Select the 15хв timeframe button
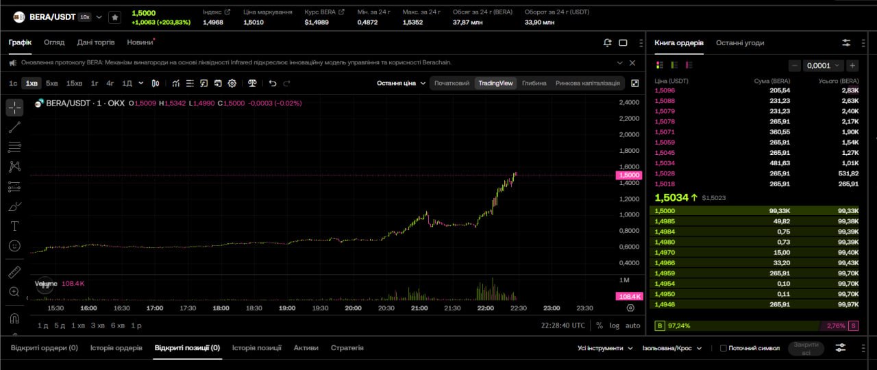Image resolution: width=877 pixels, height=370 pixels. pyautogui.click(x=74, y=83)
